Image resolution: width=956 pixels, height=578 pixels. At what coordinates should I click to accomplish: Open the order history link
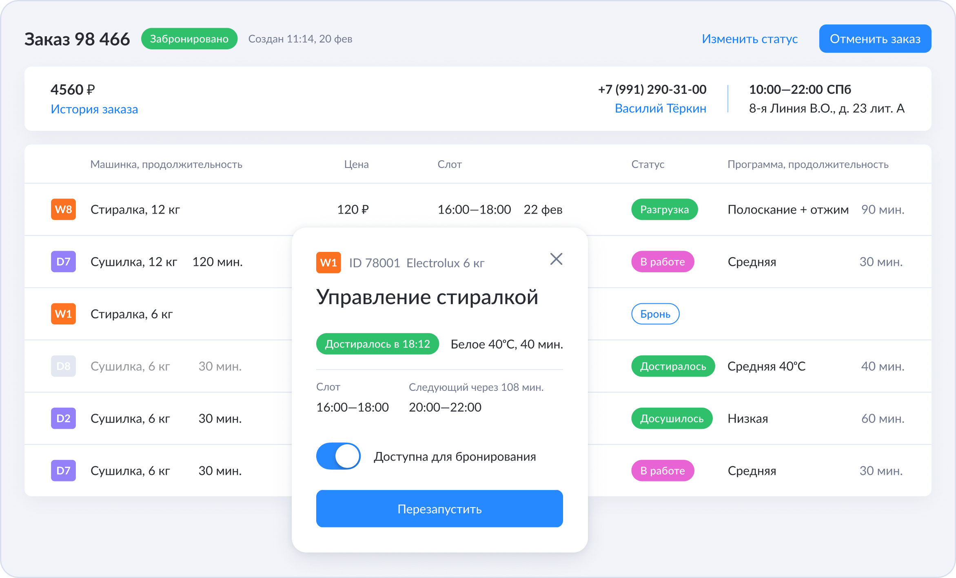(x=94, y=109)
